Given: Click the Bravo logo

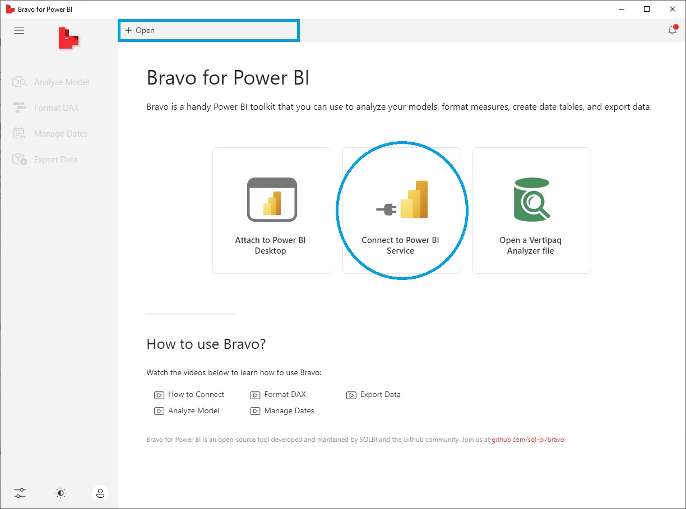Looking at the screenshot, I should click(x=68, y=38).
